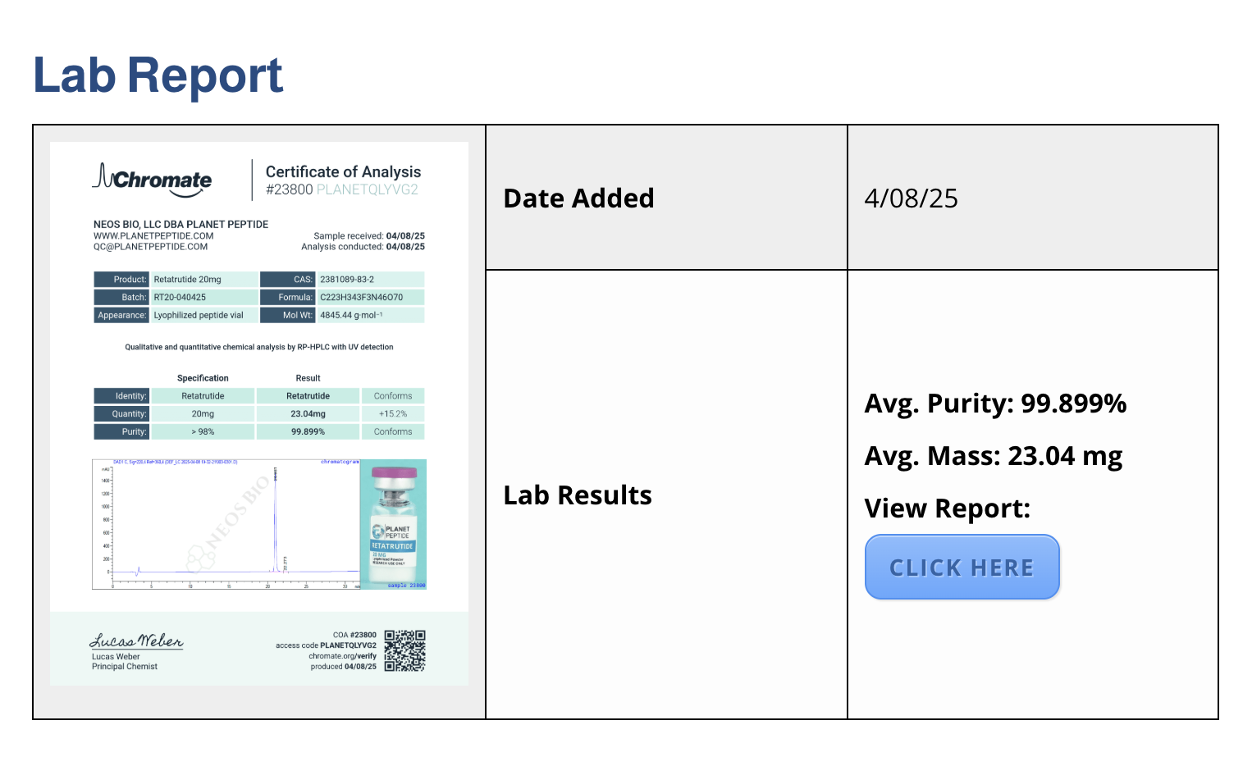This screenshot has width=1252, height=766.
Task: Click the "QC@PLANETPEPTIDE.COM" email text
Action: pyautogui.click(x=150, y=246)
